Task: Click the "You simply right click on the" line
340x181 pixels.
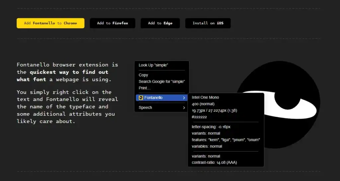Action: pos(64,92)
